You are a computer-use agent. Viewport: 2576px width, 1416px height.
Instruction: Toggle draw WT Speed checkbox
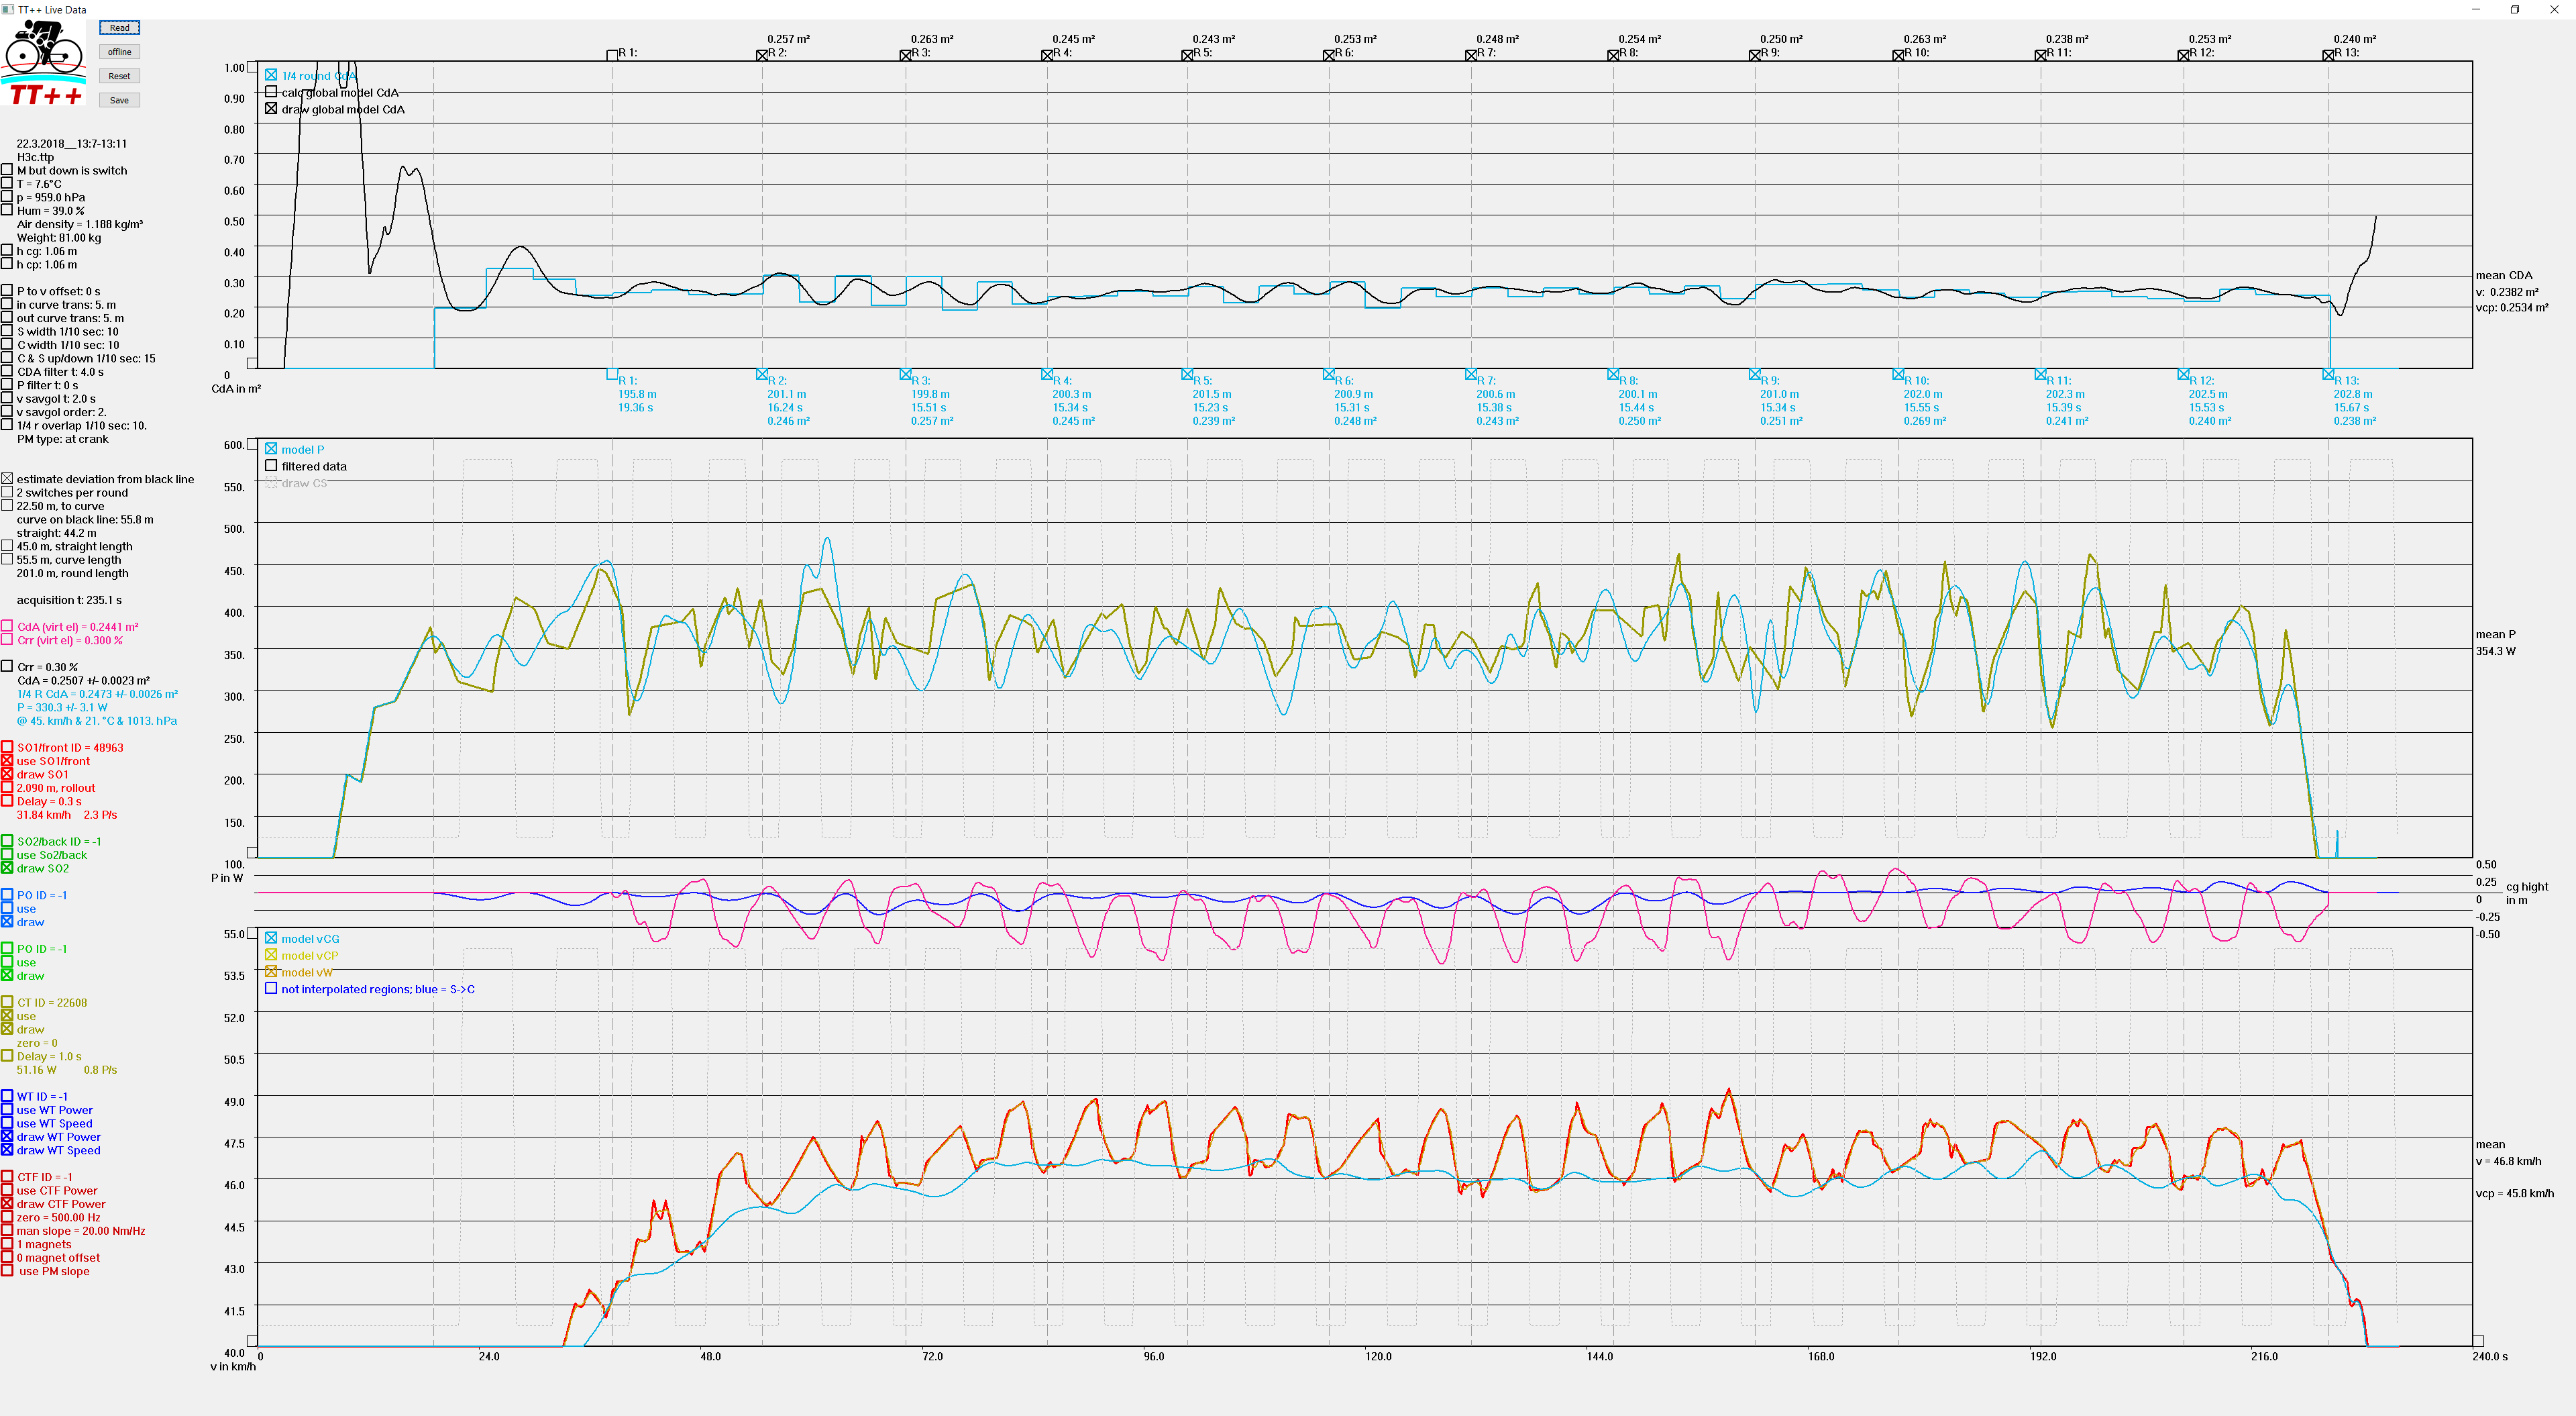pos(7,1150)
